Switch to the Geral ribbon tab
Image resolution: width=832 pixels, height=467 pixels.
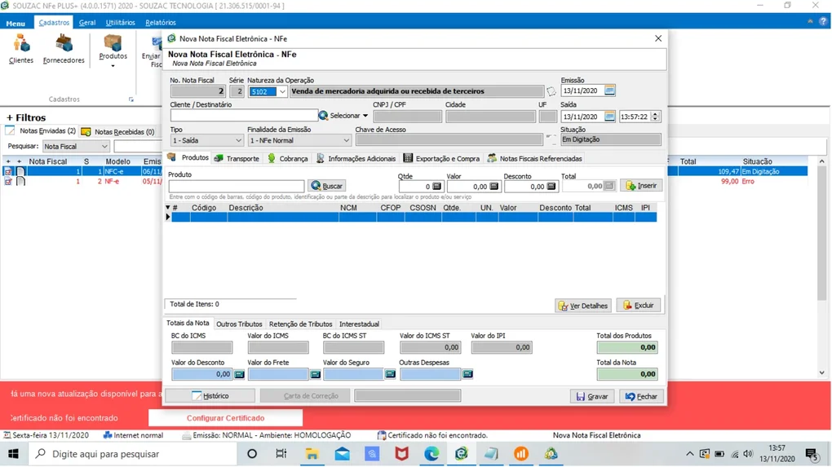(87, 22)
